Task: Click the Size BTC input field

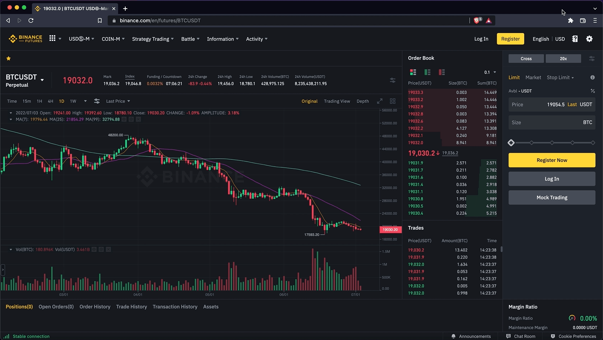Action: tap(552, 122)
